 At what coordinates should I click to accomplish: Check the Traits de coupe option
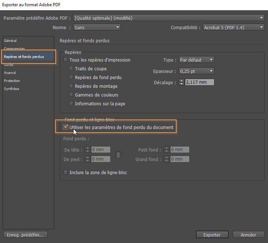point(71,68)
